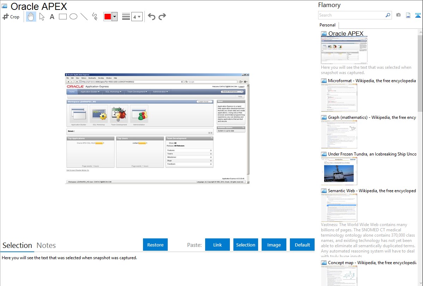Choose the arrow pointer tool
This screenshot has height=286, width=423.
point(42,17)
